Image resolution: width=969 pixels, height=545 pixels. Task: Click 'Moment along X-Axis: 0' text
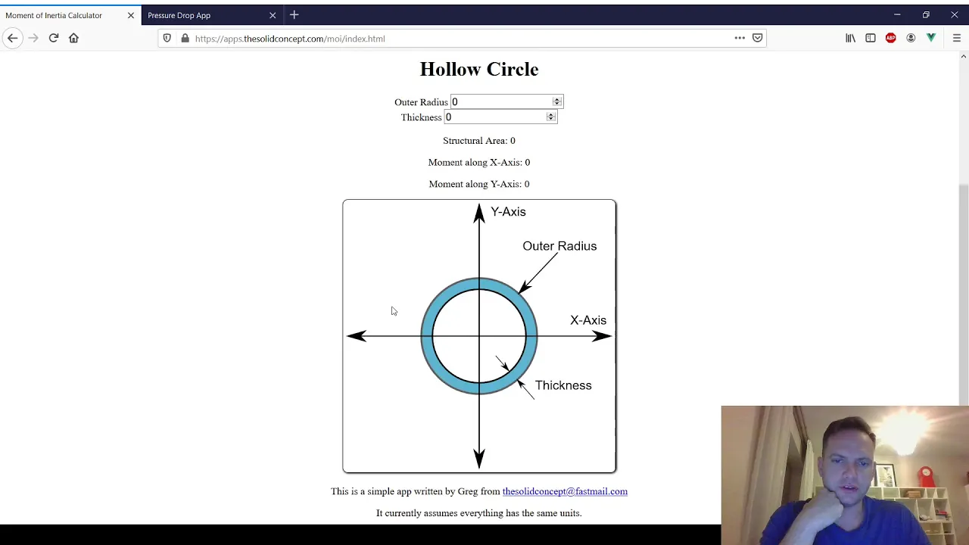pos(479,162)
